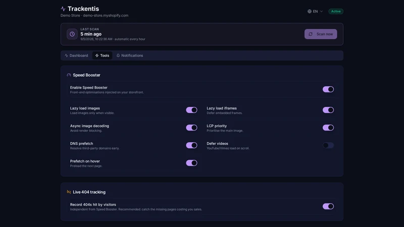Turn off Async image decoding
This screenshot has width=404, height=227.
(x=191, y=128)
